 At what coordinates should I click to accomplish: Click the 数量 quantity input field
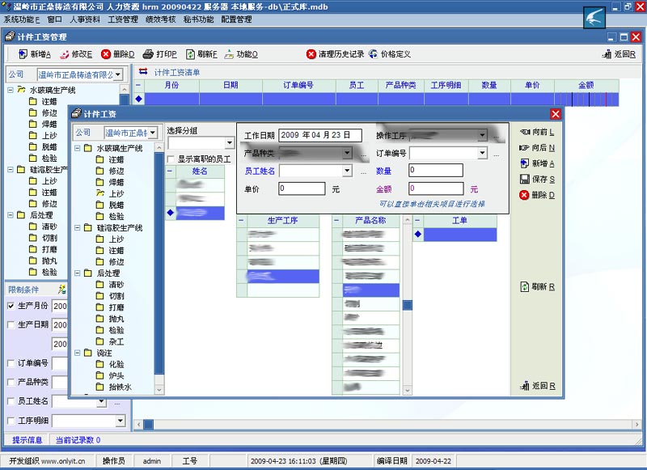click(x=435, y=171)
